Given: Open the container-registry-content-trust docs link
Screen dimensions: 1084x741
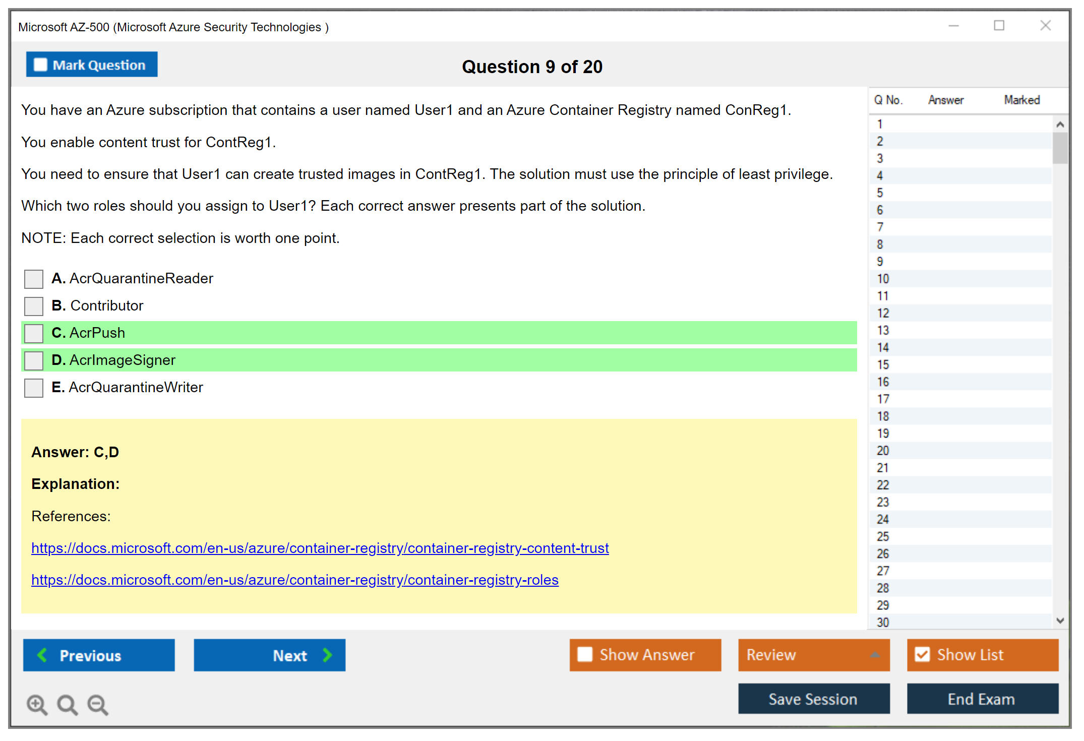Looking at the screenshot, I should (320, 548).
